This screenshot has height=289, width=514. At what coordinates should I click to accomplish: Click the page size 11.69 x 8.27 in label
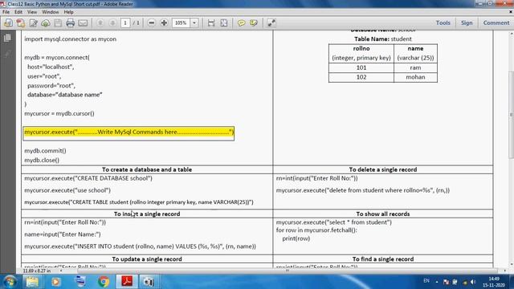coord(37,271)
